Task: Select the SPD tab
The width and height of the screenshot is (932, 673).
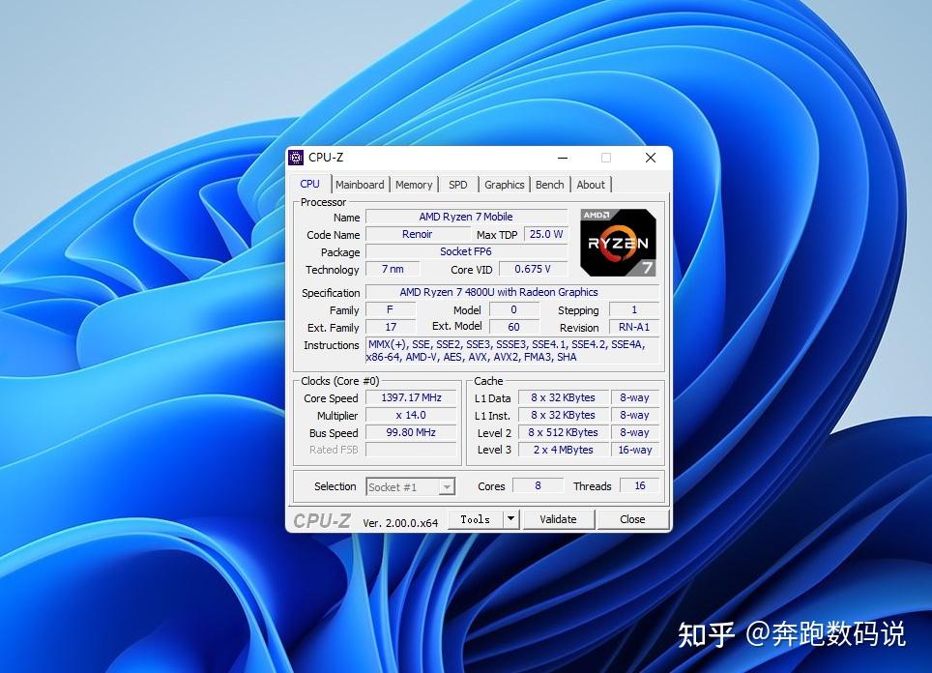Action: (x=457, y=184)
